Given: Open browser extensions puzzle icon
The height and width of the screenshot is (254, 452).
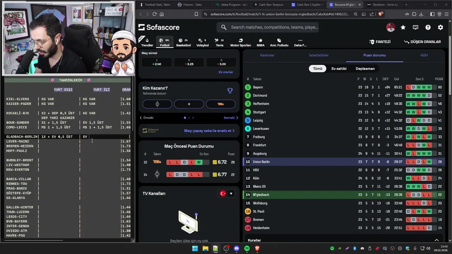Looking at the screenshot, I should tap(414, 14).
